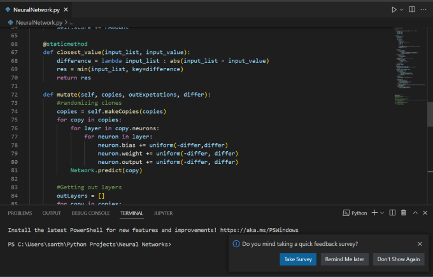Click the terminal prompt line
Viewport: 433px width, 277px height.
point(90,245)
